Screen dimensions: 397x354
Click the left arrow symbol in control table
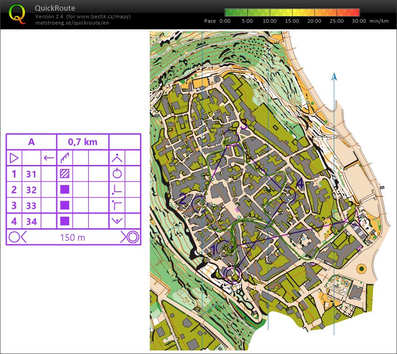pos(49,158)
